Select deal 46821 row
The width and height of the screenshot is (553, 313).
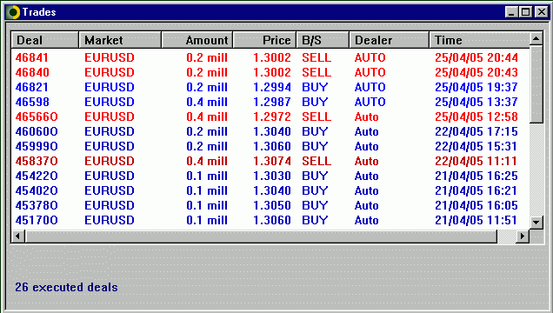click(x=270, y=87)
